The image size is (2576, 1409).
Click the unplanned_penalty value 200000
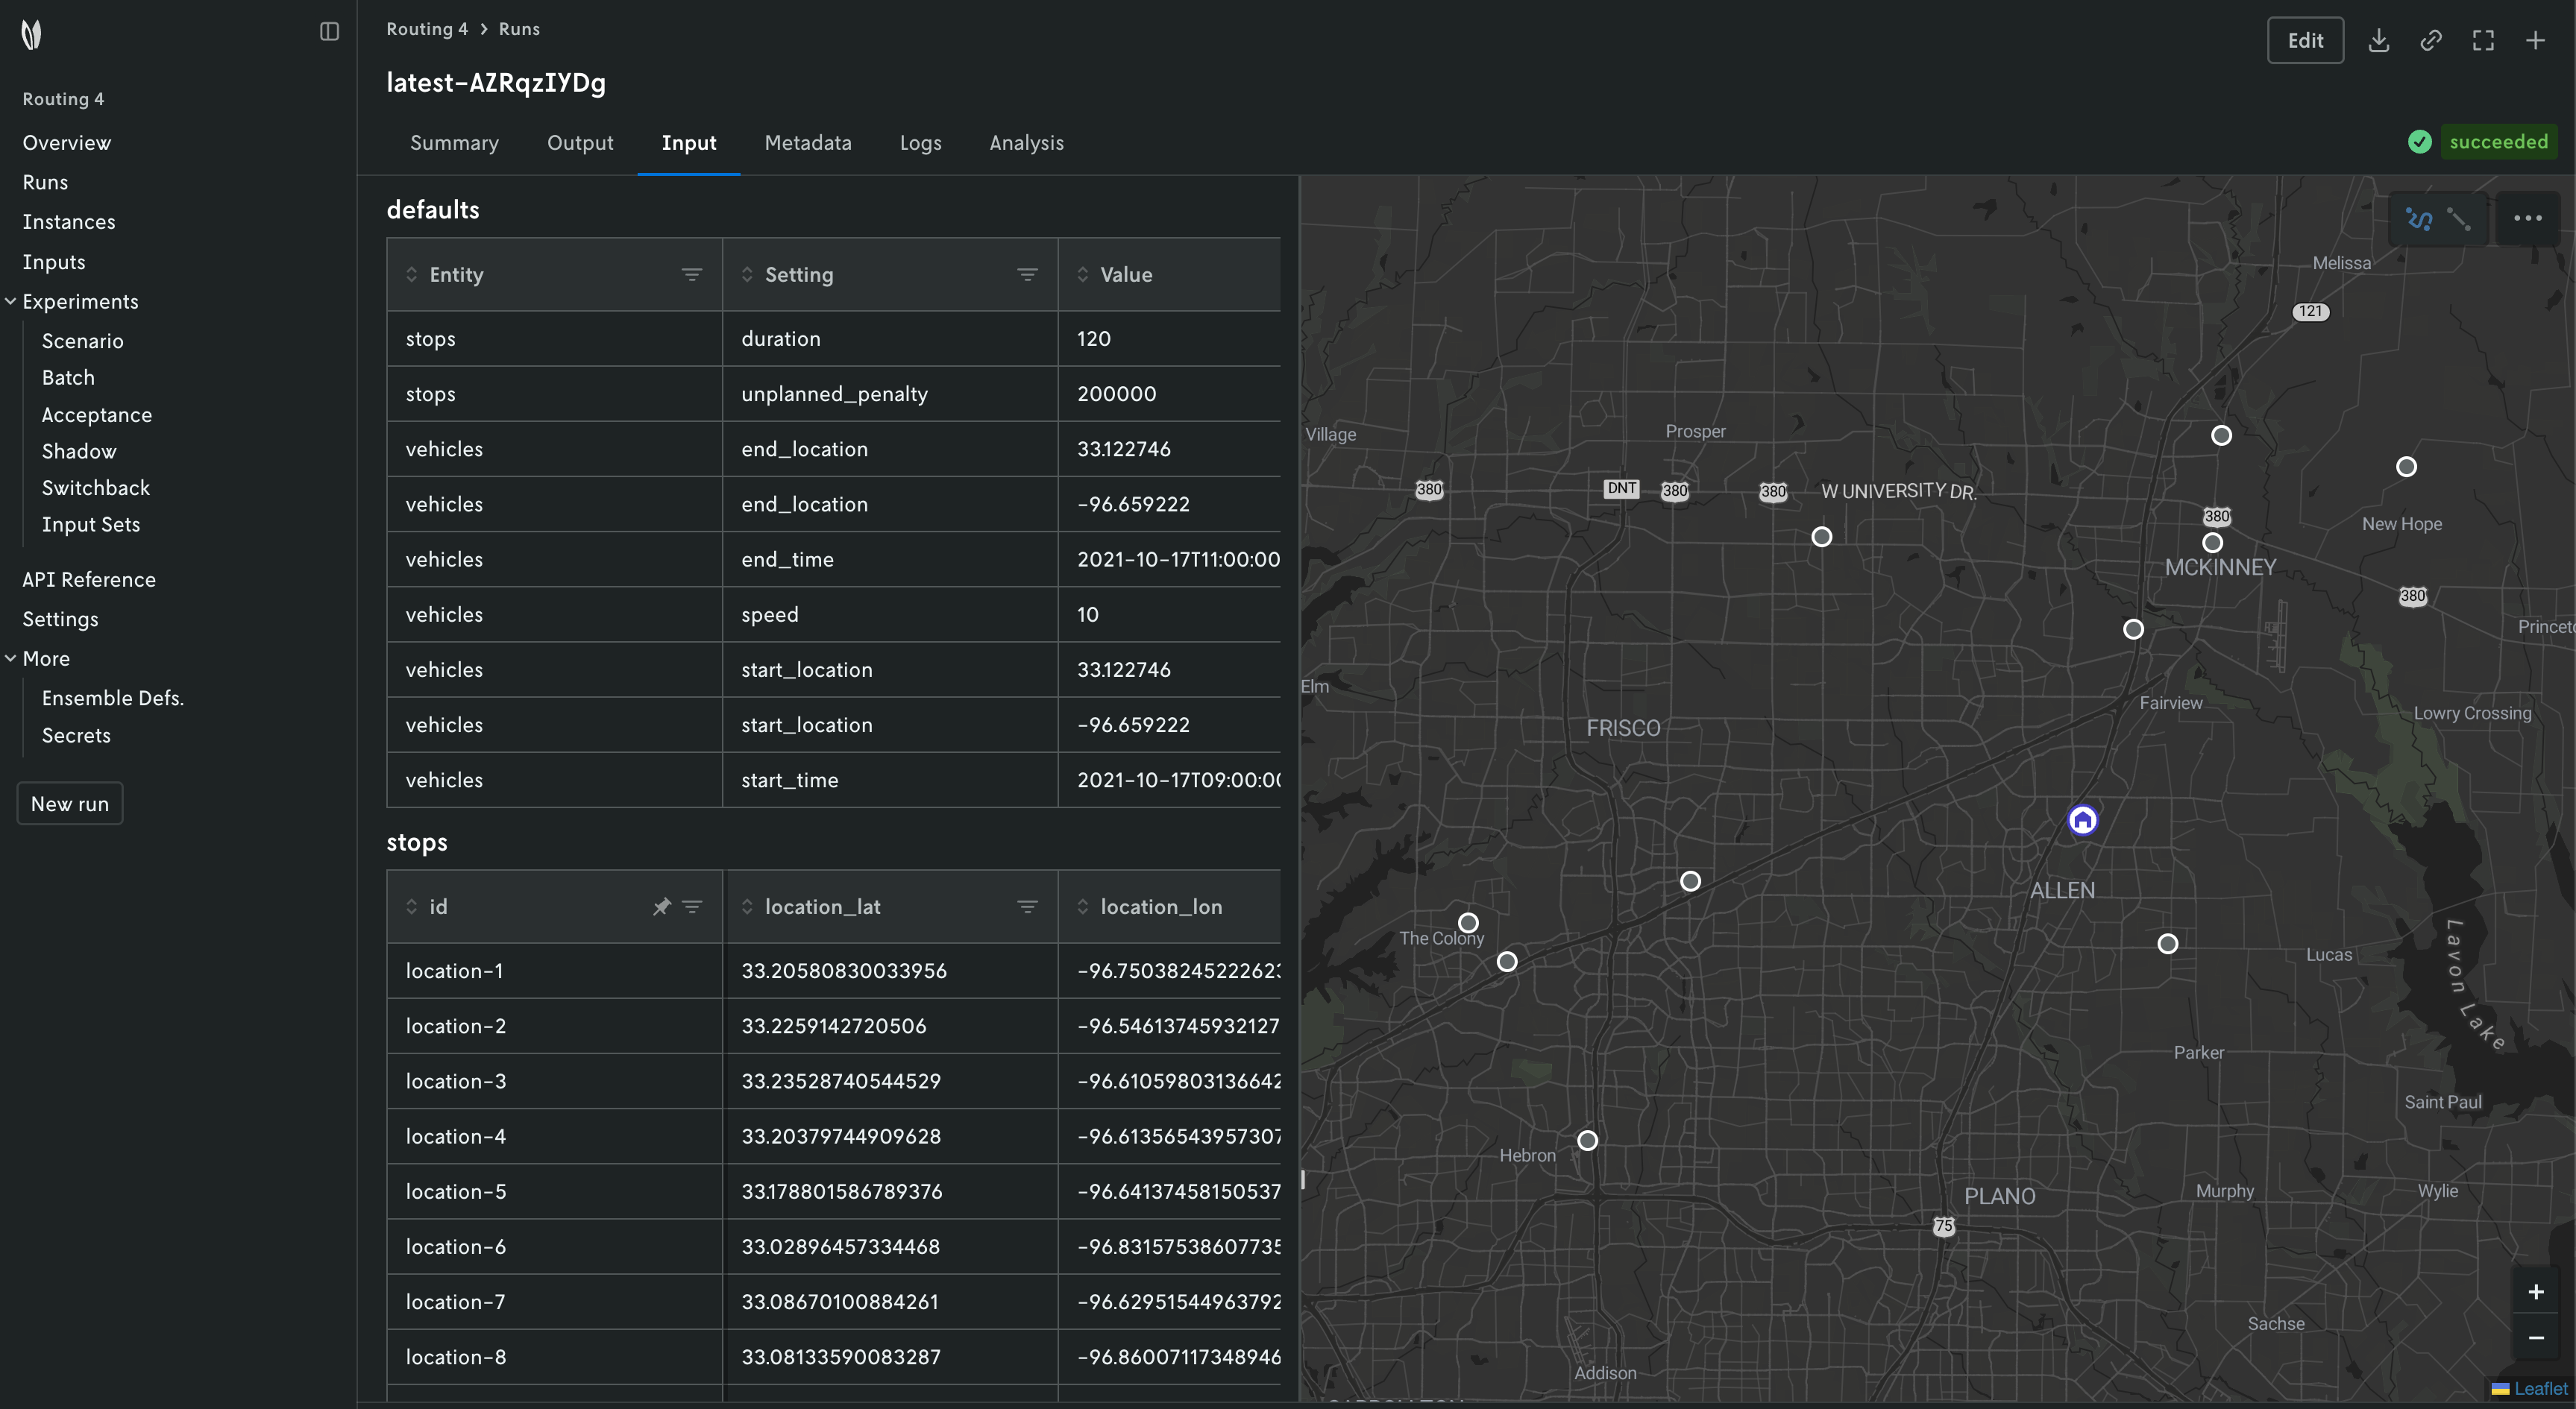point(1116,394)
